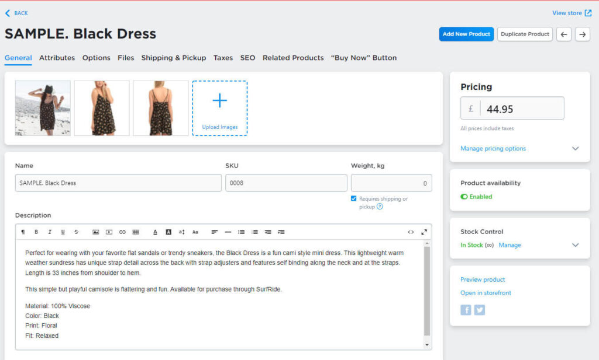Open the font family Aa tool
Screen dimensions: 599x360
195,232
